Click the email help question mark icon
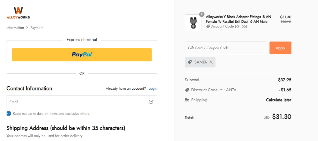318x141 pixels. pyautogui.click(x=151, y=102)
